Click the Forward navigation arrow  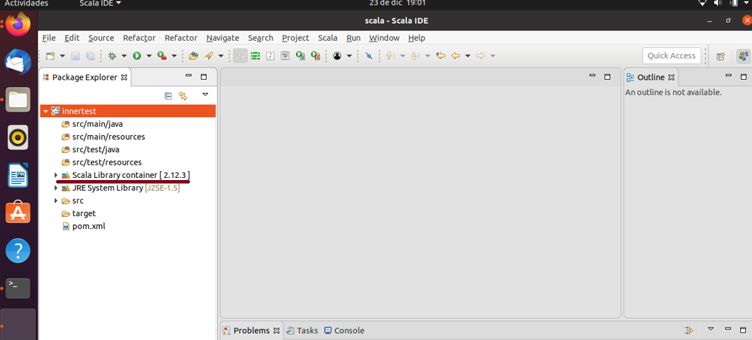pos(480,56)
